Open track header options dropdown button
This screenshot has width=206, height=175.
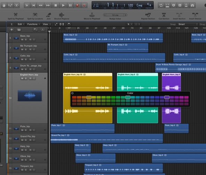click(42, 30)
